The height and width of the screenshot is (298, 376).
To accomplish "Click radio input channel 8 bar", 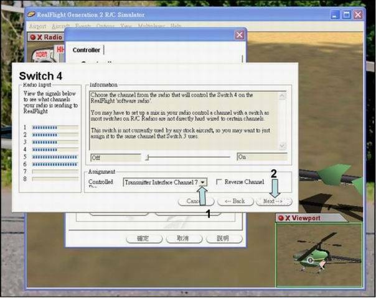I will tap(55, 179).
